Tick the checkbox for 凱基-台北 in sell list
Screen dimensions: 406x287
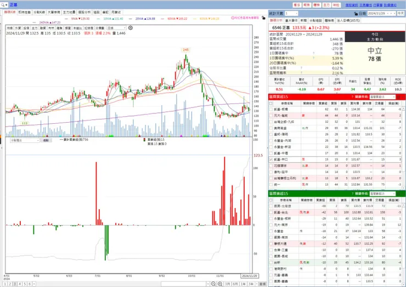tap(271, 213)
